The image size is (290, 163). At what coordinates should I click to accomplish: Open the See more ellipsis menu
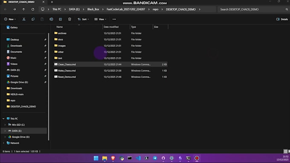pyautogui.click(x=114, y=19)
